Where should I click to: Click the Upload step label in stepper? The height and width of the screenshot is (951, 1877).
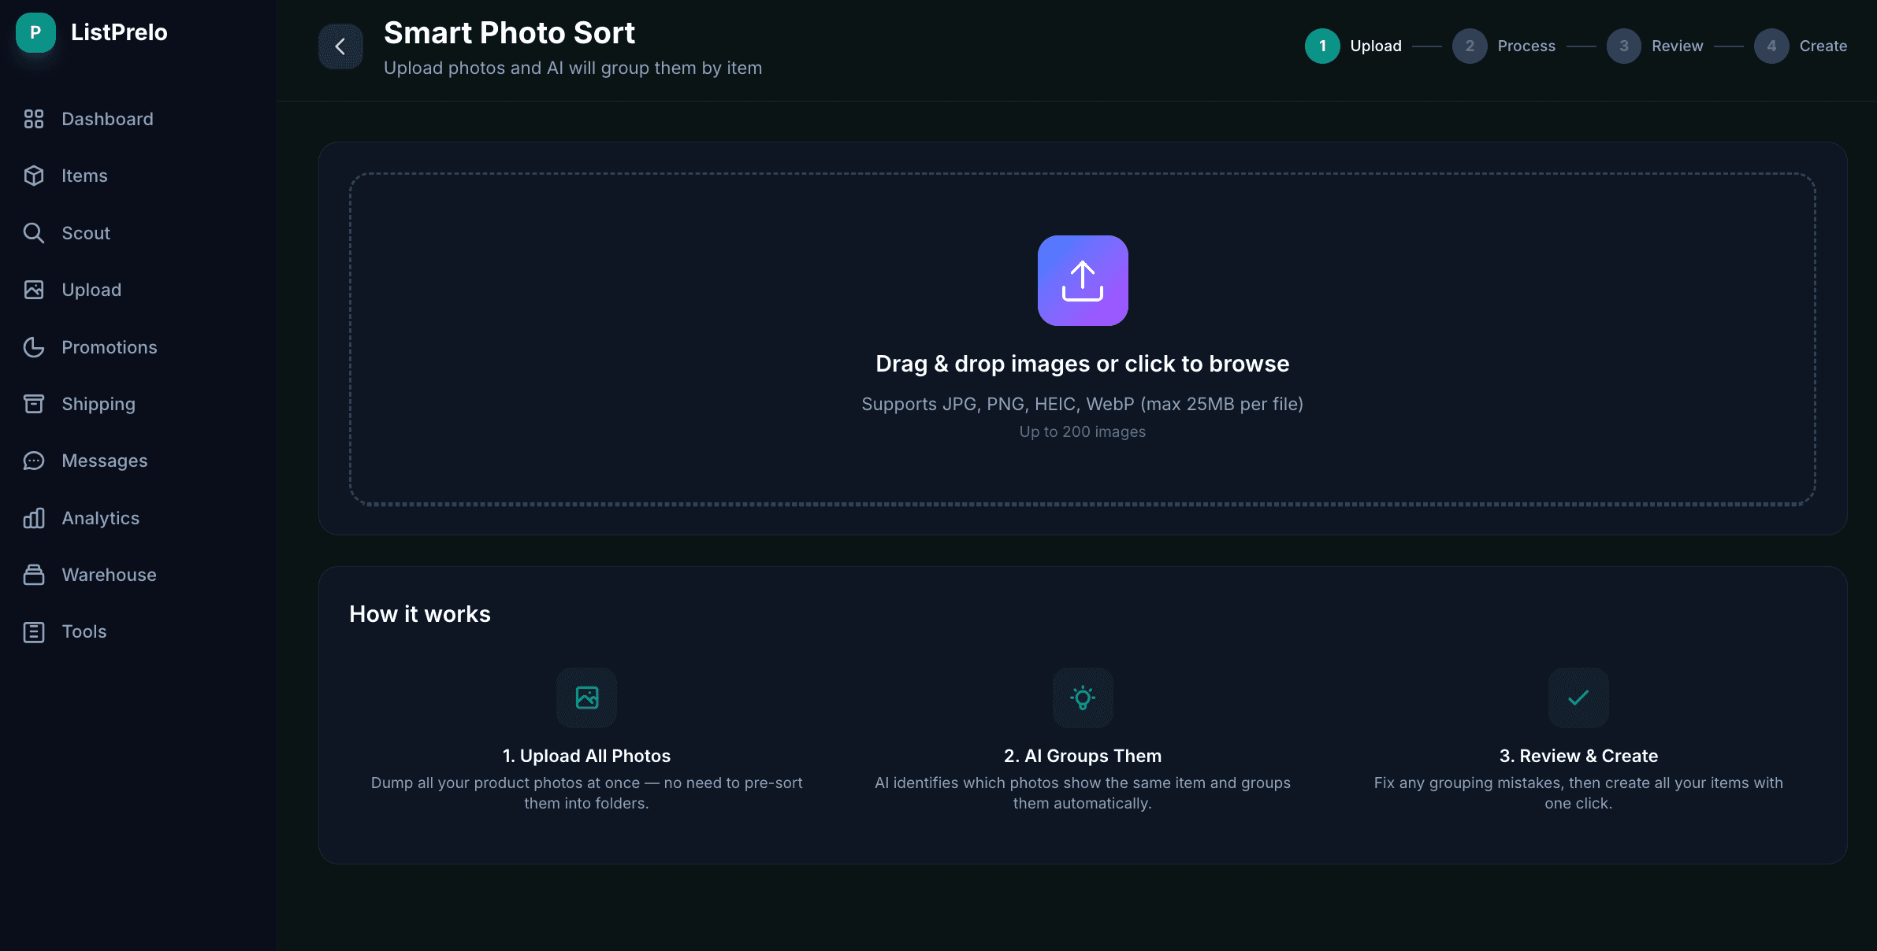pyautogui.click(x=1376, y=46)
